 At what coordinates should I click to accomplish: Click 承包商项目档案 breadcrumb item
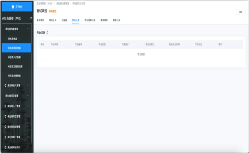coord(79,4)
